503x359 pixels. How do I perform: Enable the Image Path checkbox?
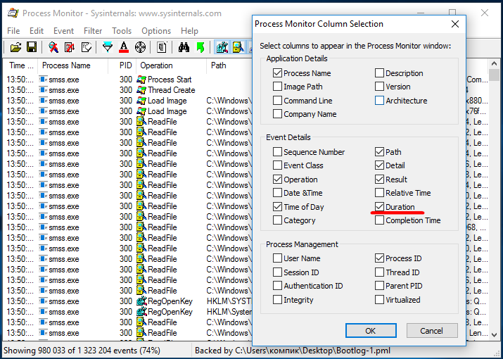click(277, 87)
